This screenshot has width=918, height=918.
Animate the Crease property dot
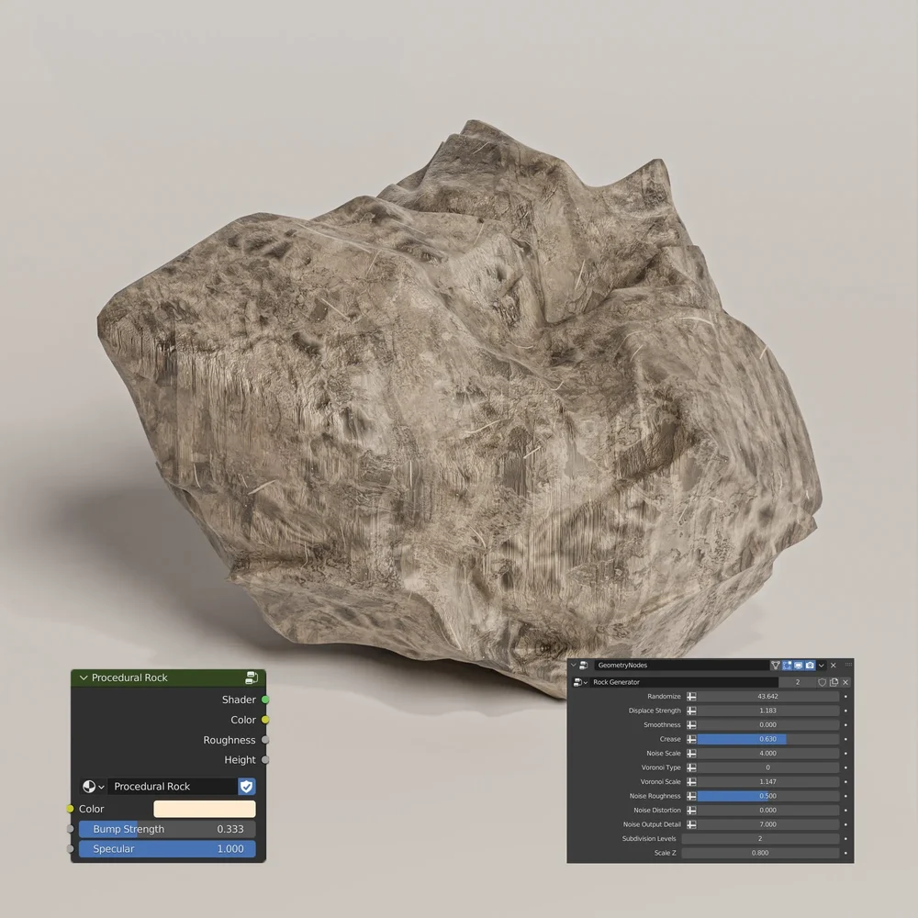tap(845, 739)
